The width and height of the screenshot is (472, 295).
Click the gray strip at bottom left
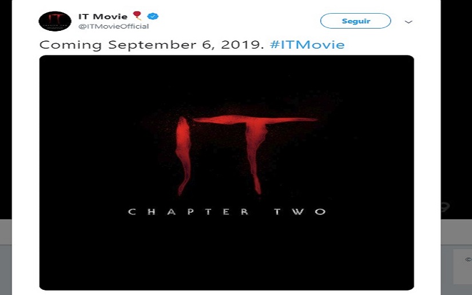[6, 232]
